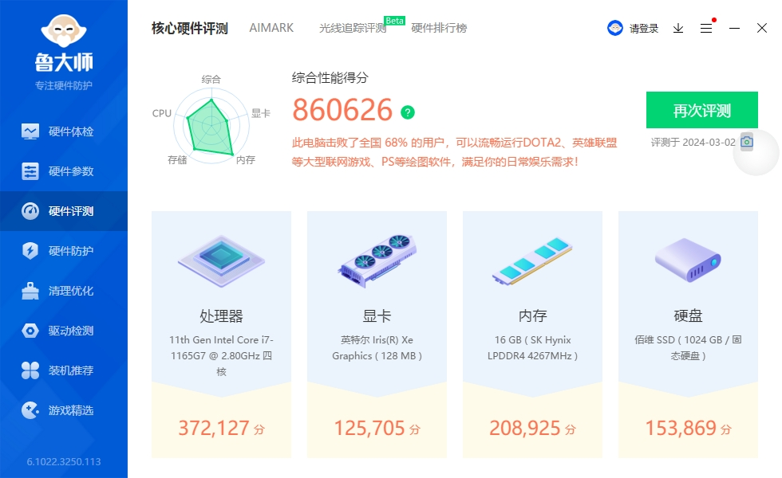Click the CPU label on radar chart

(161, 113)
